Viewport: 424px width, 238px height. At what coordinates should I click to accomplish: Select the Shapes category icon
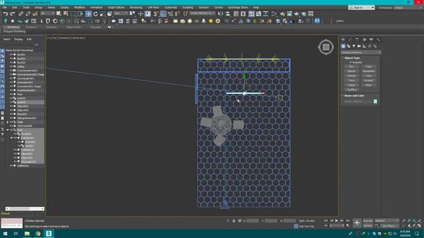[348, 46]
